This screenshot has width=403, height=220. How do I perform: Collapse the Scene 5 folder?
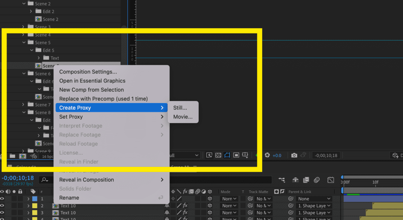pyautogui.click(x=24, y=43)
